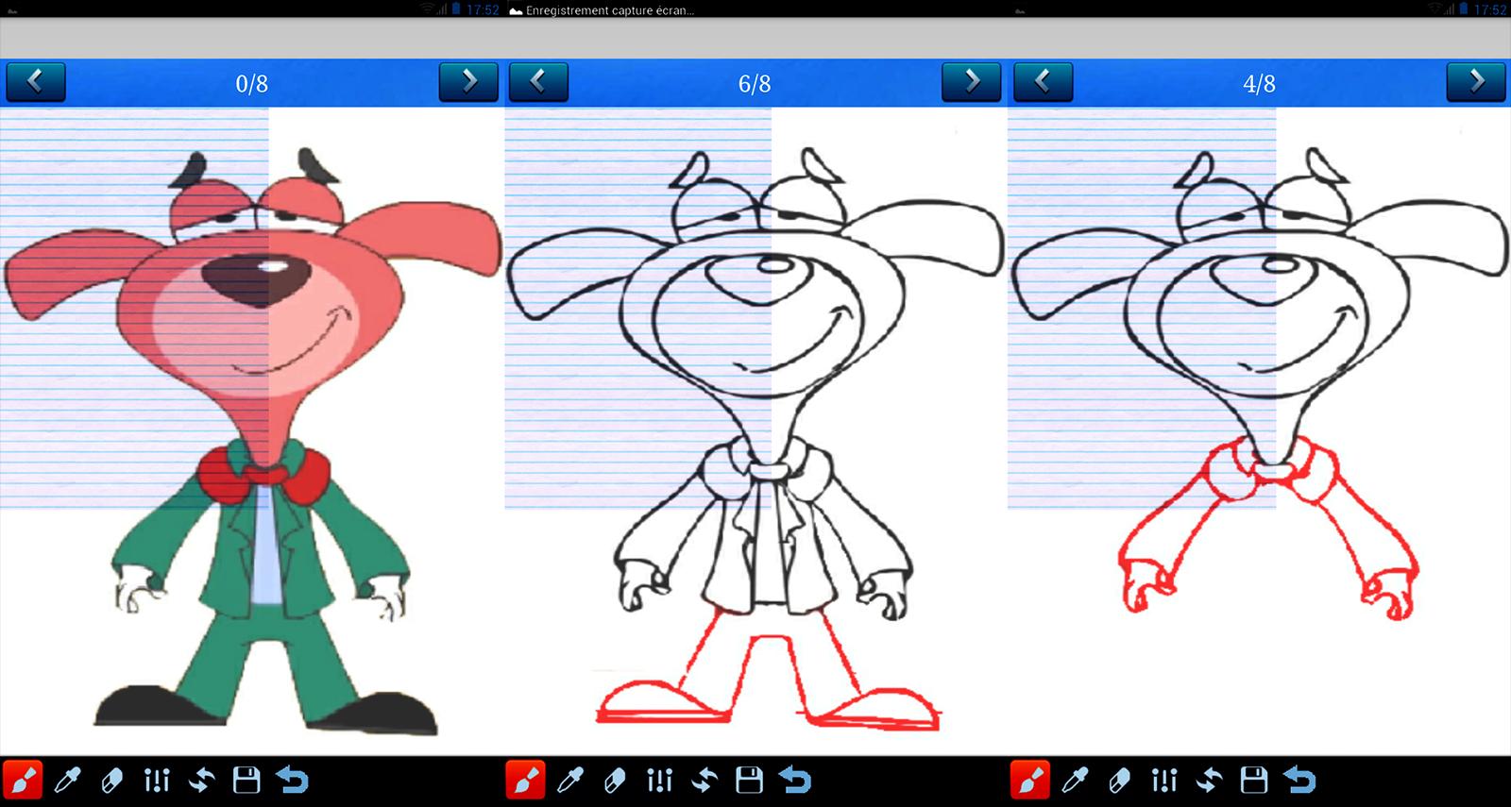
Task: Go to previous step in 4/8 panel
Action: pos(1044,82)
